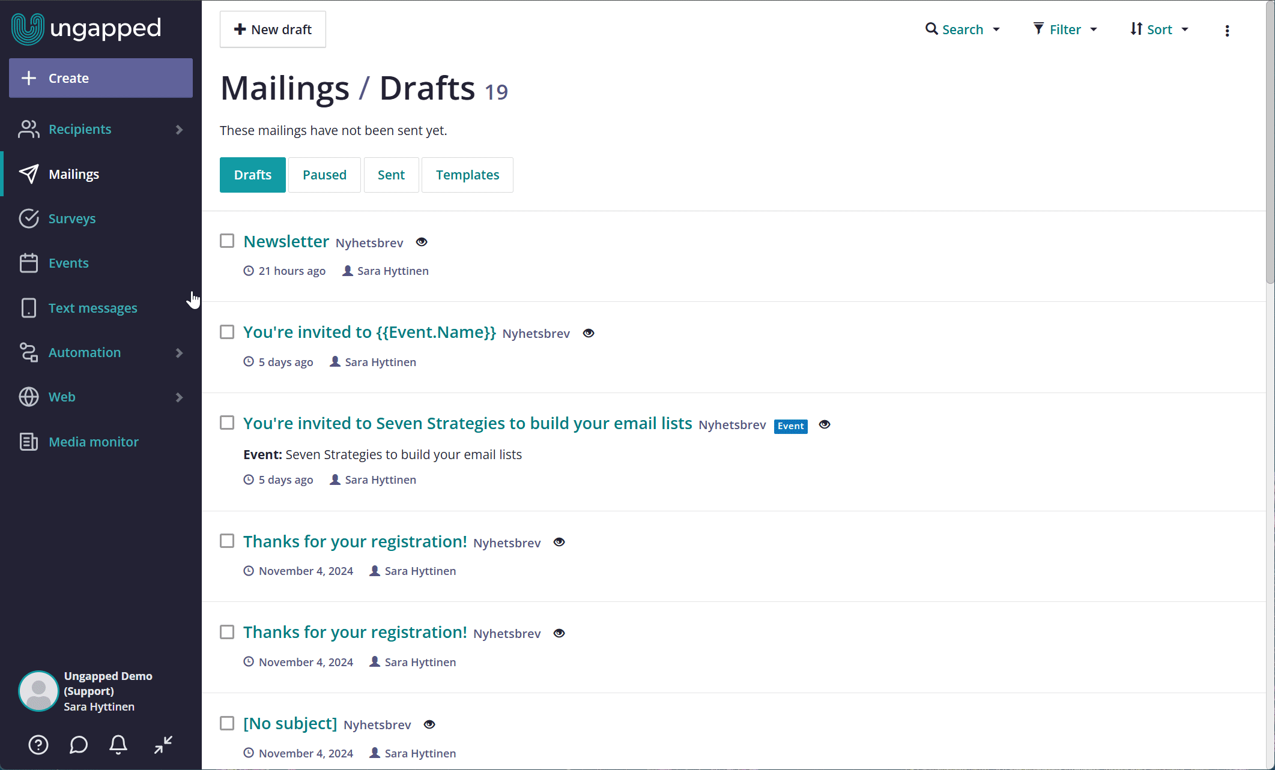The width and height of the screenshot is (1275, 770).
Task: Open the three-dot more options menu
Action: [1227, 31]
